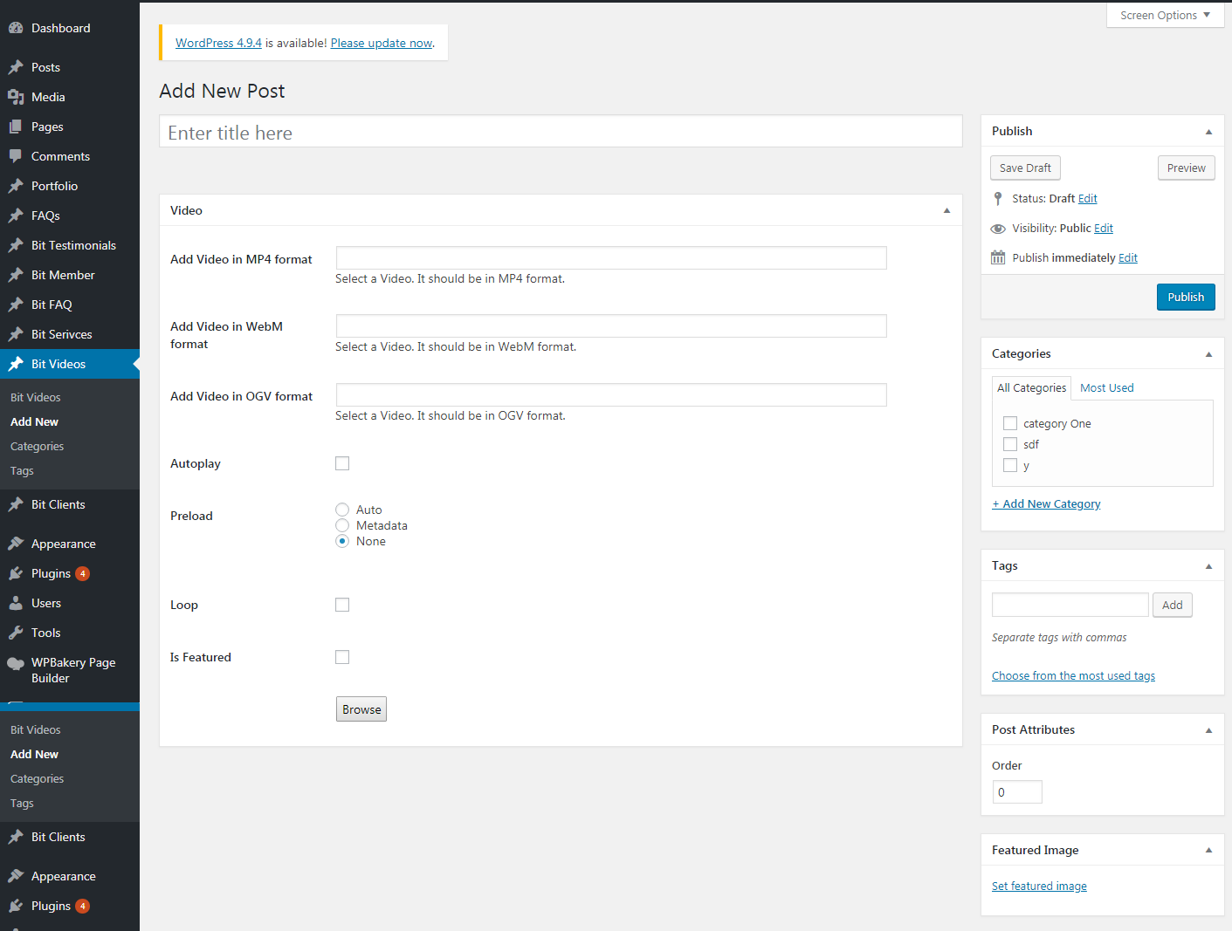Screen dimensions: 1232x931
Task: Click the Set featured image link
Action: (x=1039, y=886)
